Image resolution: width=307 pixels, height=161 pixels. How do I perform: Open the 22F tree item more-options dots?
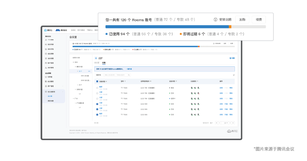coord(89,71)
